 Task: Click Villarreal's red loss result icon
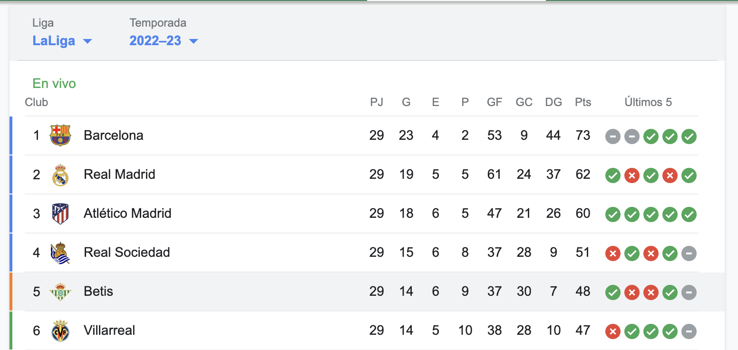(x=612, y=332)
